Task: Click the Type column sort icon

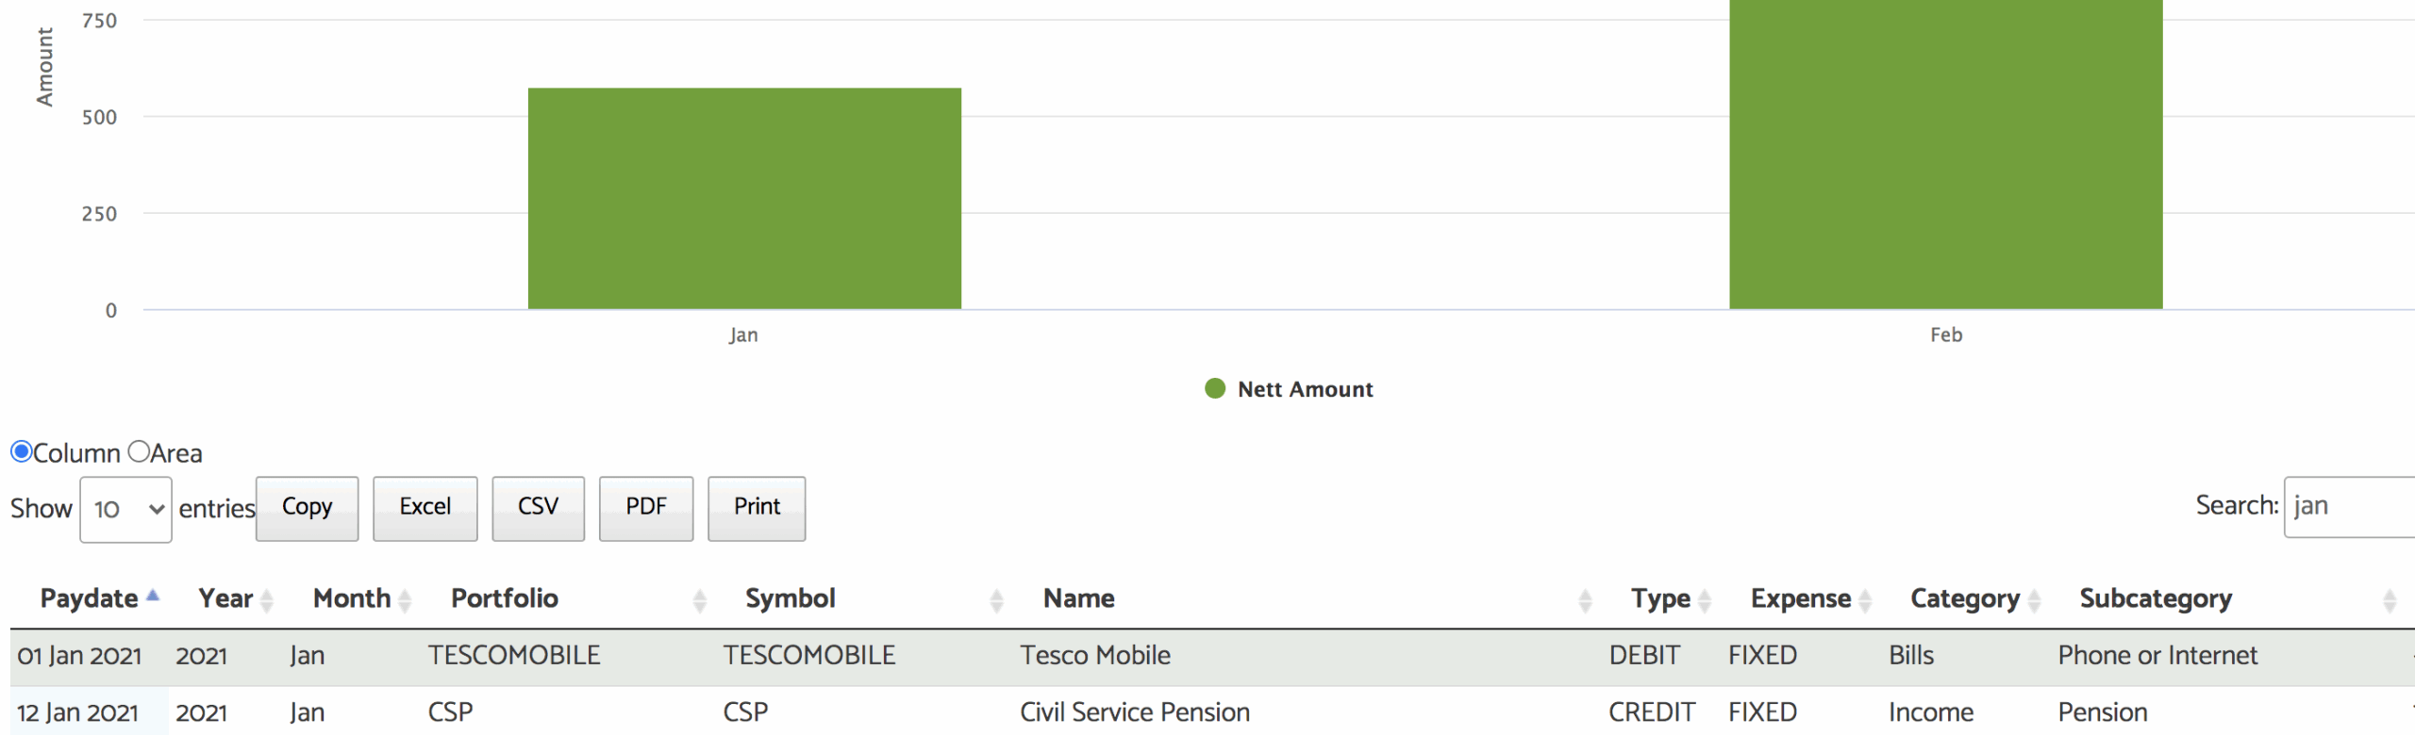Action: point(1705,600)
